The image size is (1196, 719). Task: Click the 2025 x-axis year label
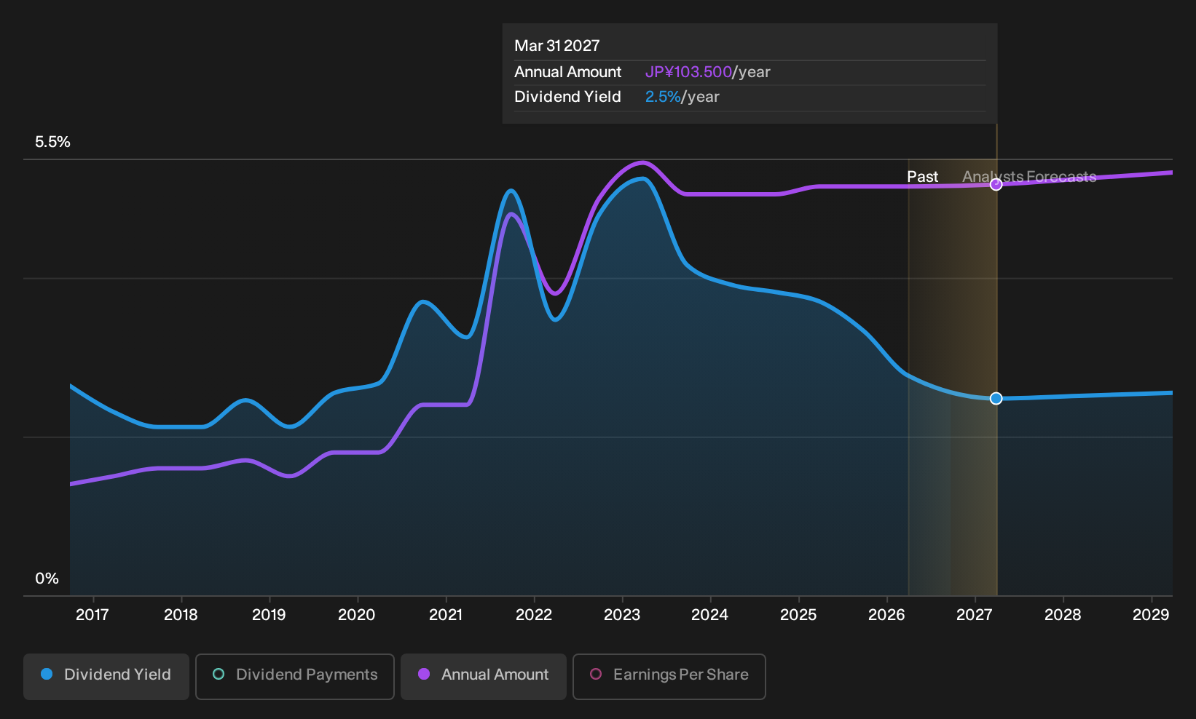pos(798,615)
